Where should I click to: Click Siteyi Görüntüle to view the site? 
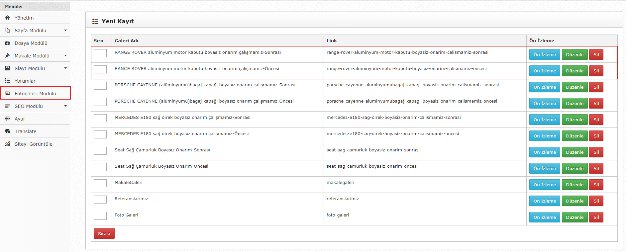35,144
